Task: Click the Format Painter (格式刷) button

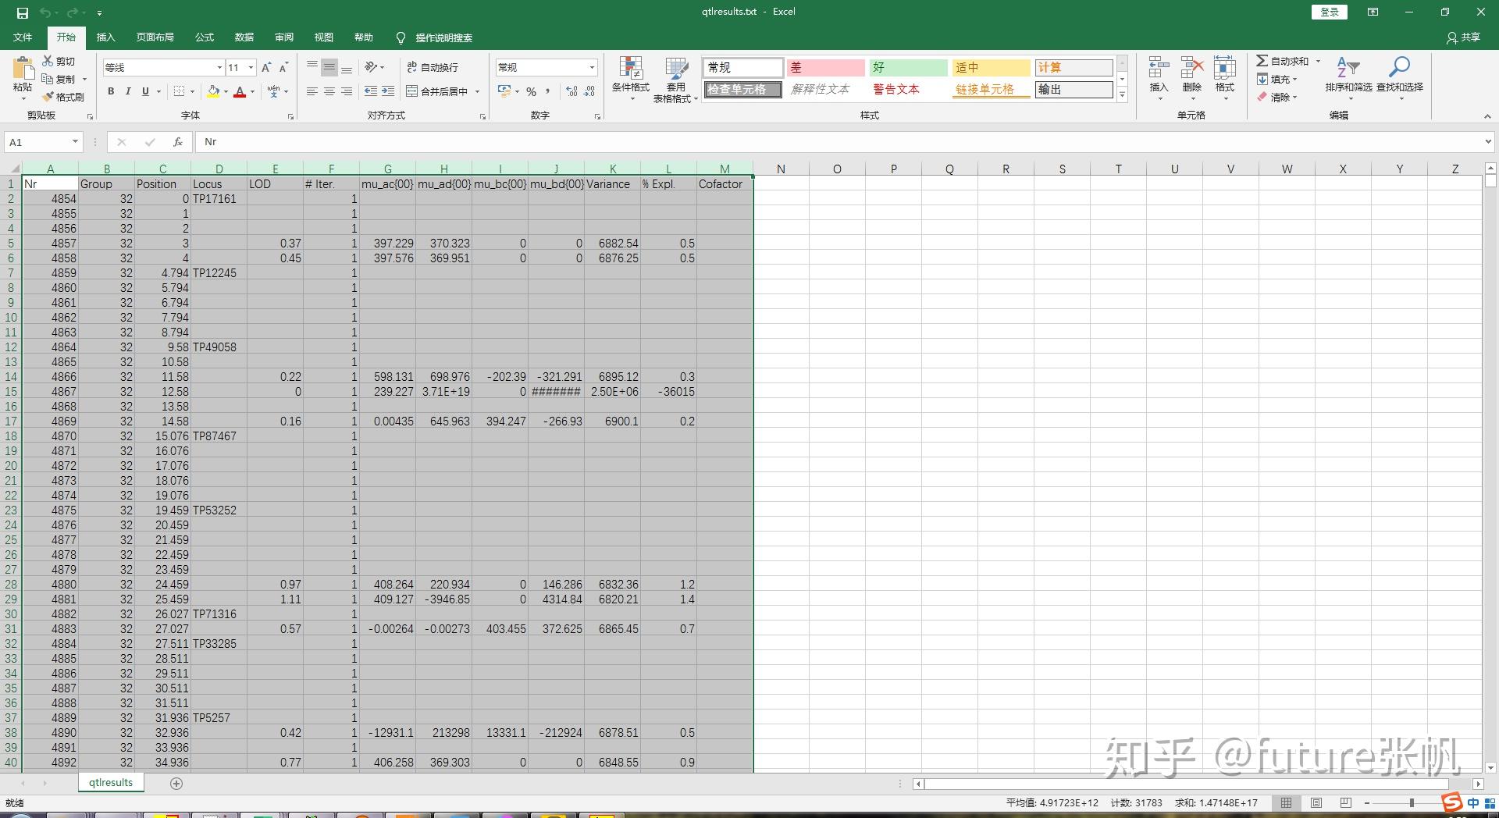Action: [63, 97]
